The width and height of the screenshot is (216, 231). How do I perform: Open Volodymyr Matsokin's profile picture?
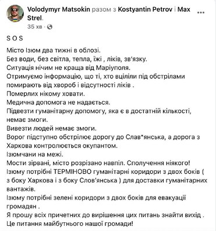click(x=15, y=13)
